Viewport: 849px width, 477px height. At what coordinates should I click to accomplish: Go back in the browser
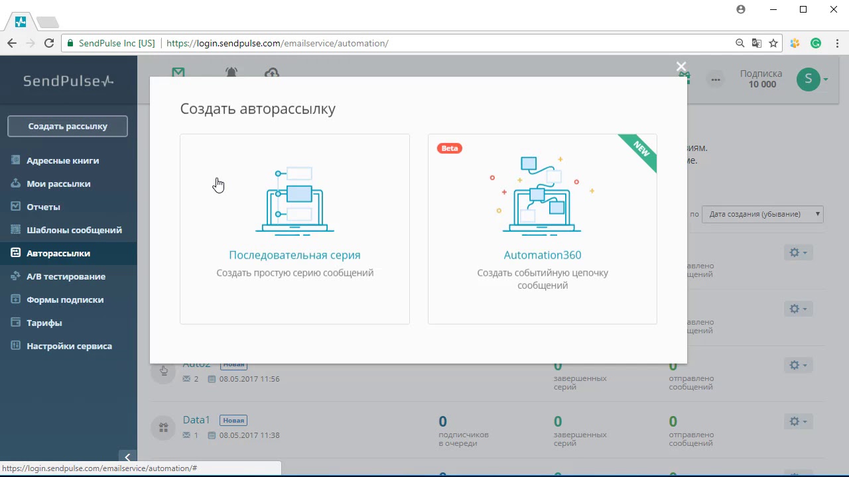(12, 43)
